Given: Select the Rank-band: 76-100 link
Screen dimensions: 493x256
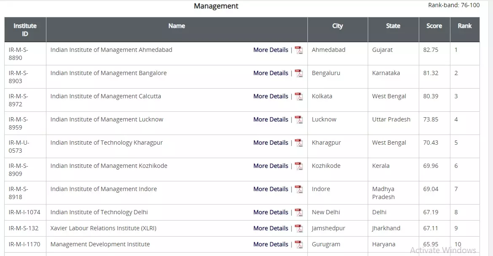Looking at the screenshot, I should tap(453, 5).
